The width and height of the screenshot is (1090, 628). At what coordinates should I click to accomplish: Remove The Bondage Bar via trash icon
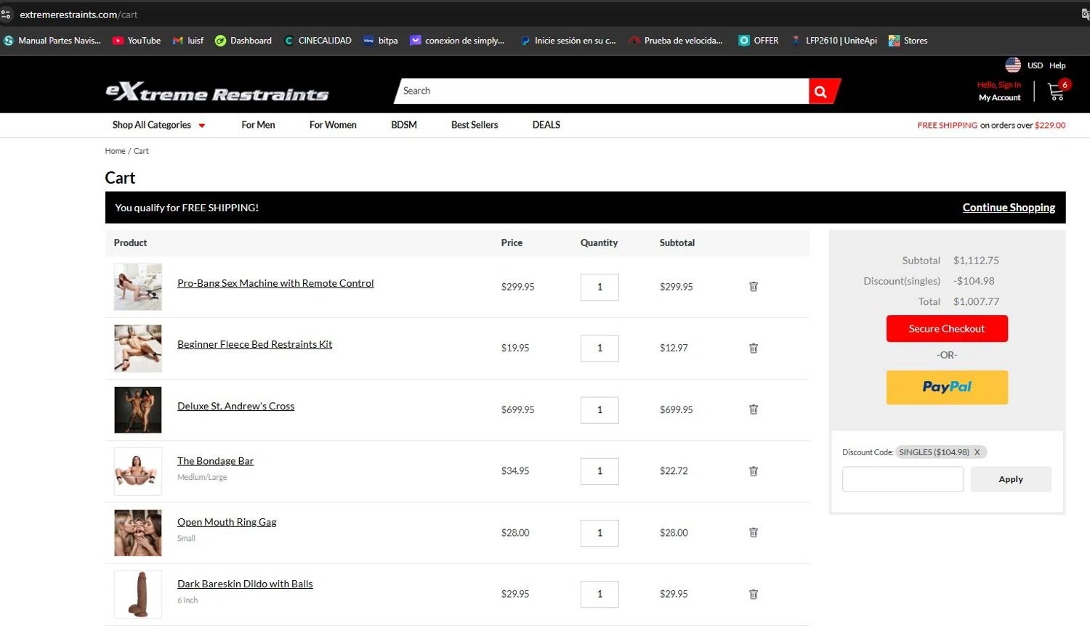click(x=754, y=471)
